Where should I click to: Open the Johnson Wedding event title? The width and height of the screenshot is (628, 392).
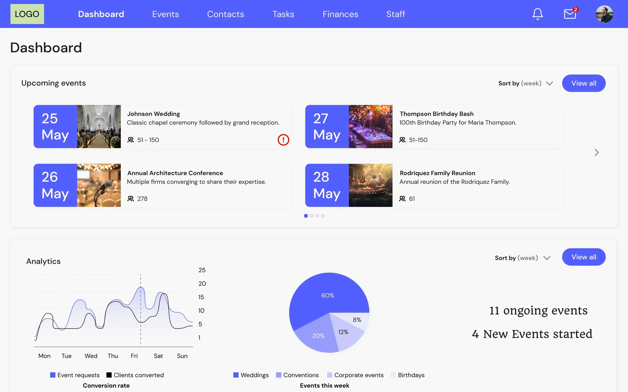coord(153,114)
